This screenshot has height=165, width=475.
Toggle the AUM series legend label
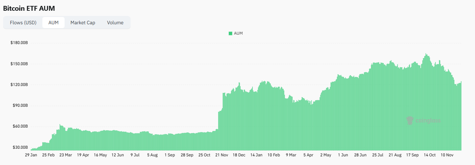pos(238,33)
